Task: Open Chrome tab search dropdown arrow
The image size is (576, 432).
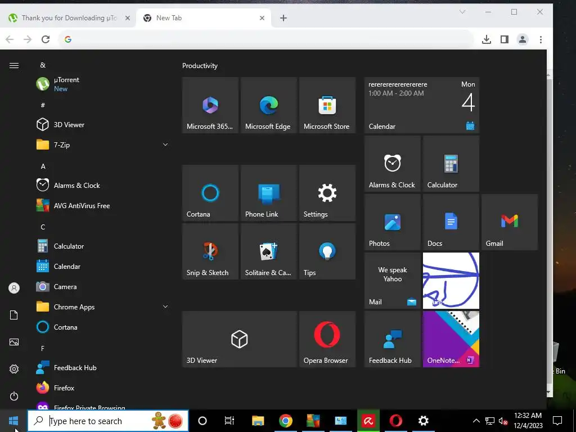Action: click(x=462, y=12)
